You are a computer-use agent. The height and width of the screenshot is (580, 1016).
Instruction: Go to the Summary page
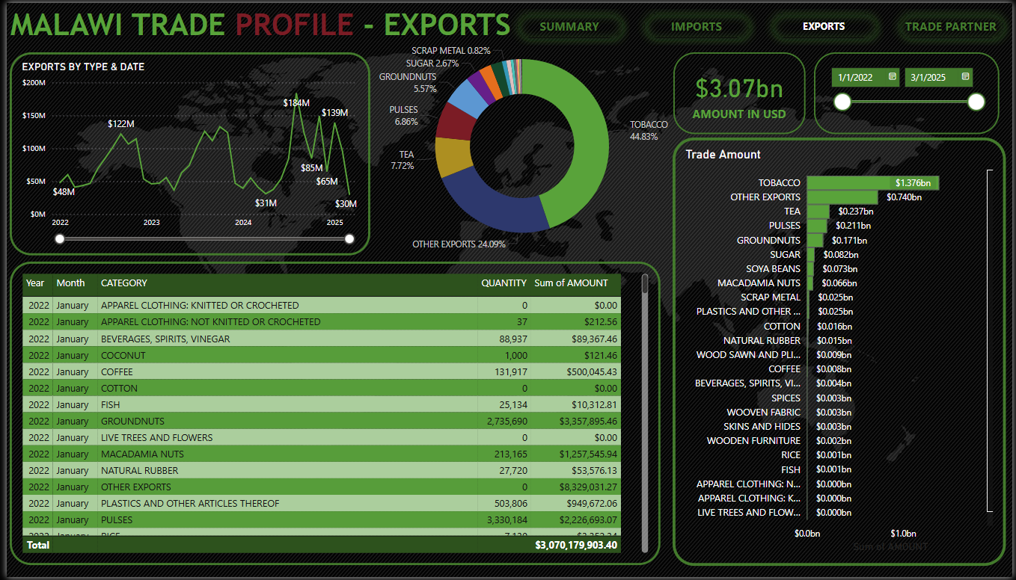point(569,27)
